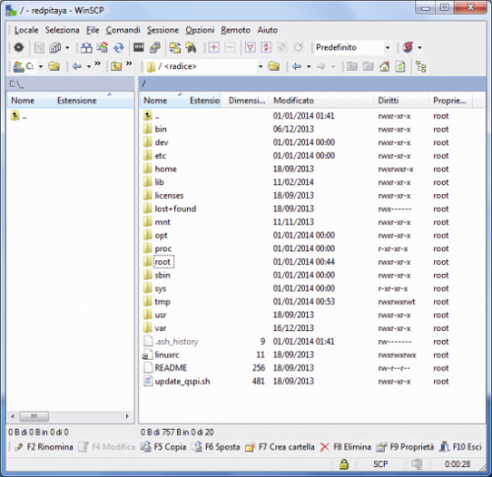Screen dimensions: 492x477
Task: Click the padlock encryption status icon
Action: [343, 464]
